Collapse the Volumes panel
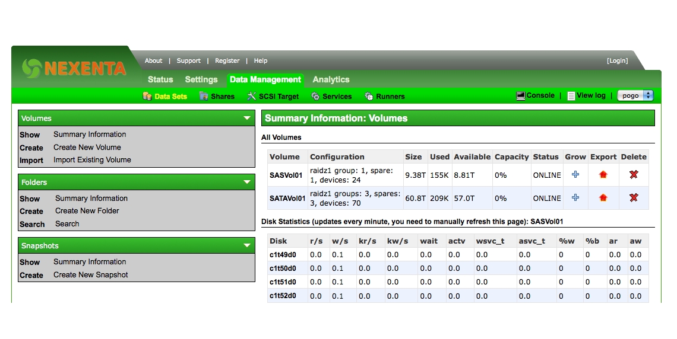This screenshot has height=339, width=677. [x=247, y=118]
